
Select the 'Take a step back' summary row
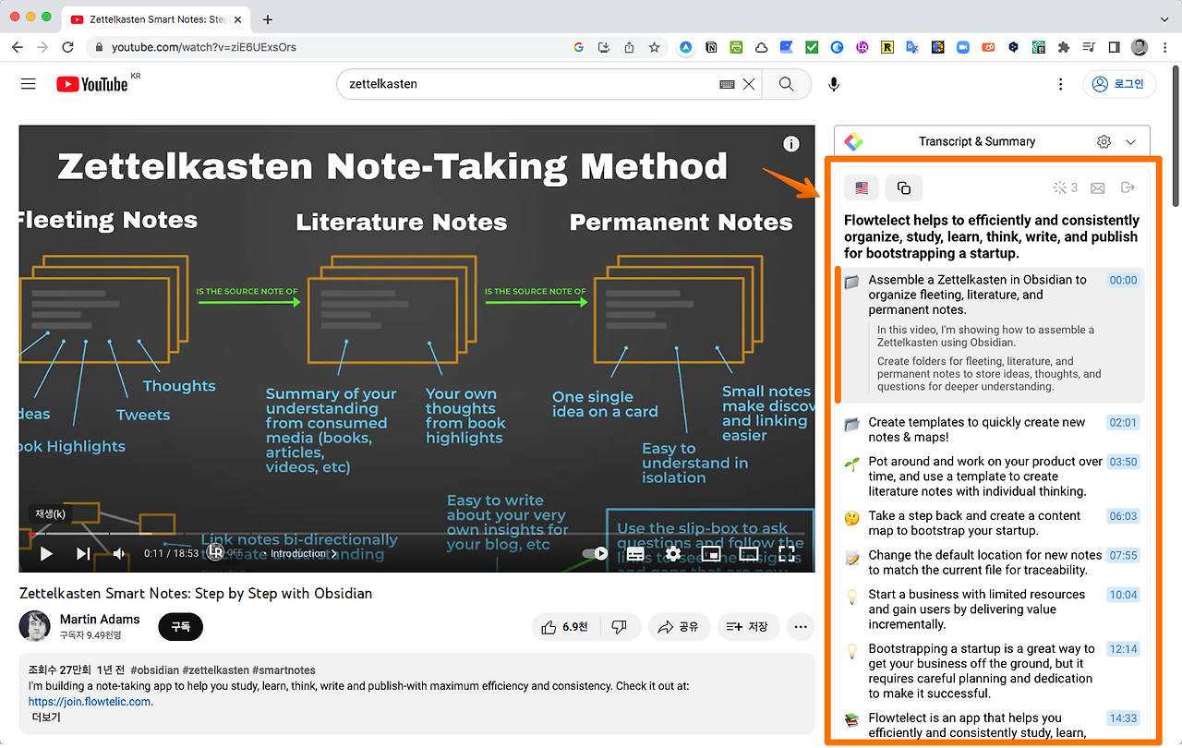pos(991,524)
